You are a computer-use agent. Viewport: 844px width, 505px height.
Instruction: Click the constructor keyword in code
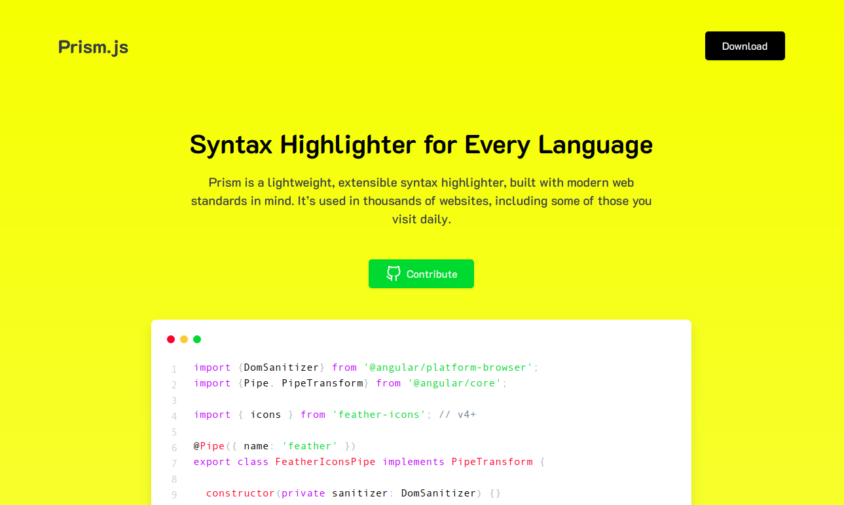click(240, 493)
